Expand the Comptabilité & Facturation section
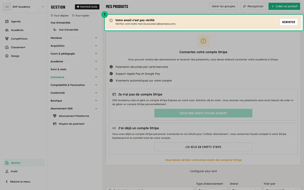 [x=96, y=85]
